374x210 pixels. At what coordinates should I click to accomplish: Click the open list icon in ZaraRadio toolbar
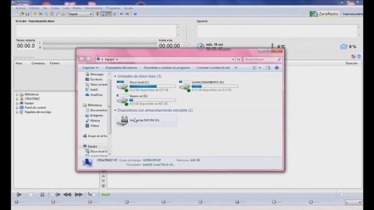(22, 14)
